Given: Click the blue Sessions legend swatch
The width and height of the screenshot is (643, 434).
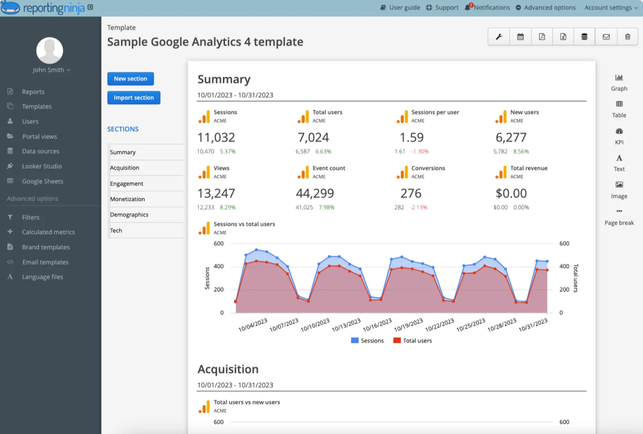Looking at the screenshot, I should 354,340.
